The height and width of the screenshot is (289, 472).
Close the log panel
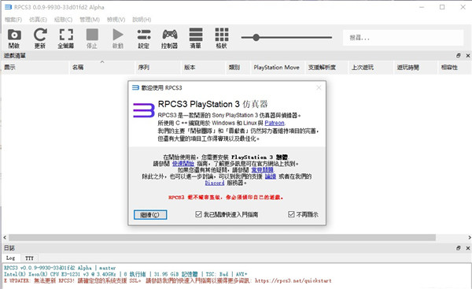[468, 248]
